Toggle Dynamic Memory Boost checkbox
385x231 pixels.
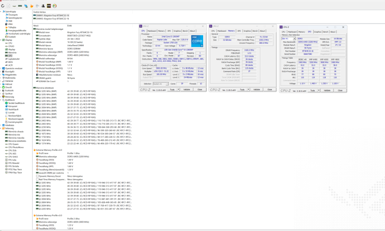pos(38,176)
